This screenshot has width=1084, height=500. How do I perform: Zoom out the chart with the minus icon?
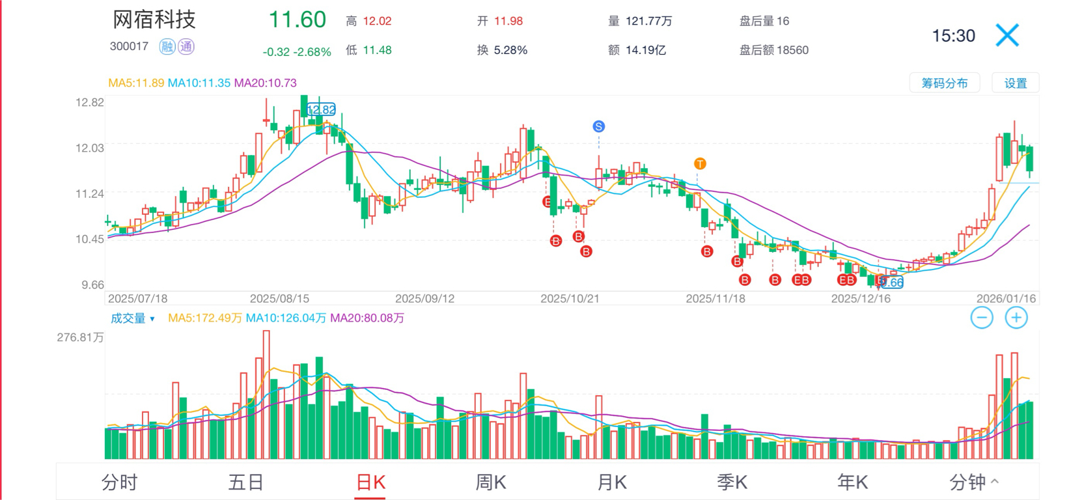982,318
